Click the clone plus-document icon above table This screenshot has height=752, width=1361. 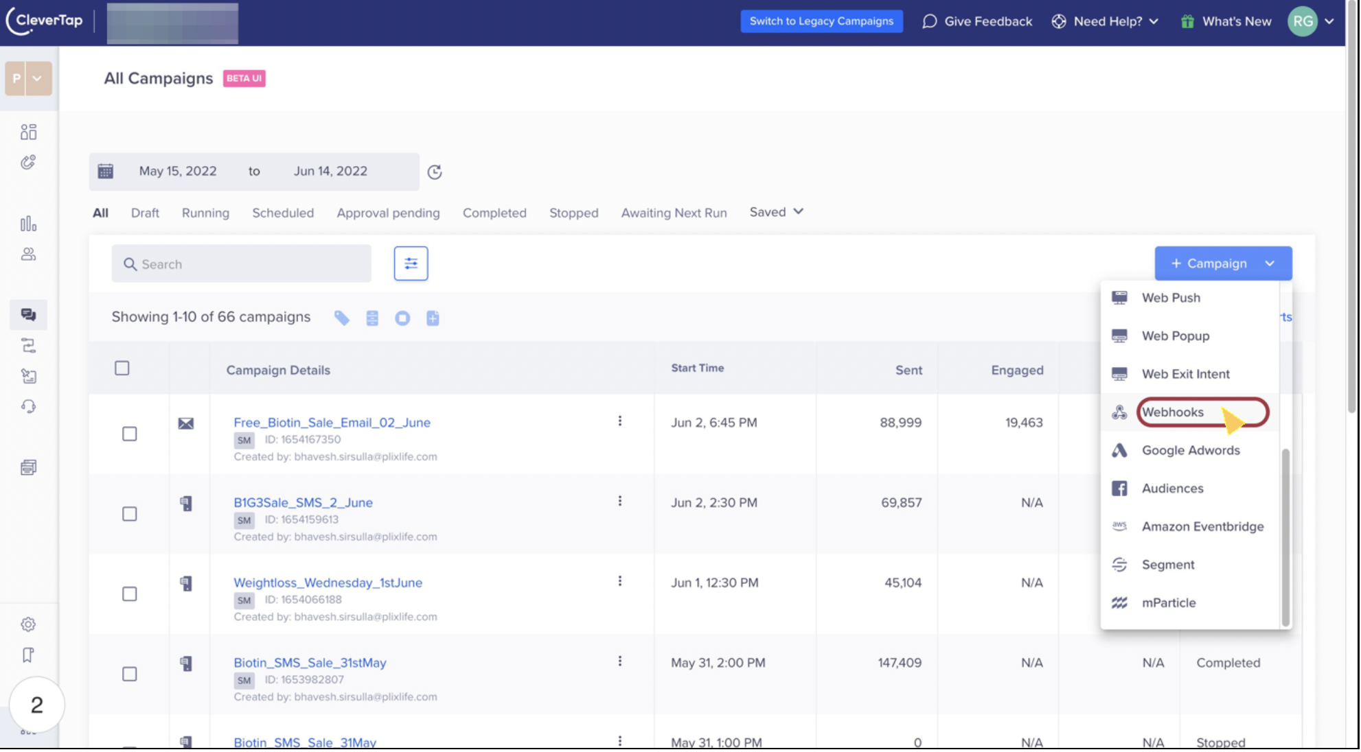click(x=433, y=318)
